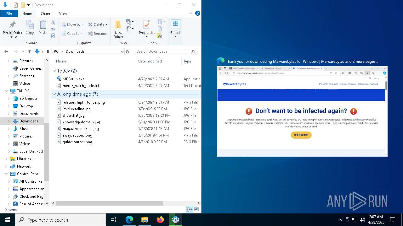Image resolution: width=403 pixels, height=226 pixels.
Task: Click the Paste shortcut icon
Action: pyautogui.click(x=53, y=36)
